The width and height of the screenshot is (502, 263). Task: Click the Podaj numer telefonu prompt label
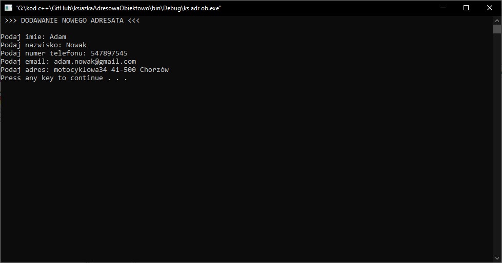click(x=44, y=53)
